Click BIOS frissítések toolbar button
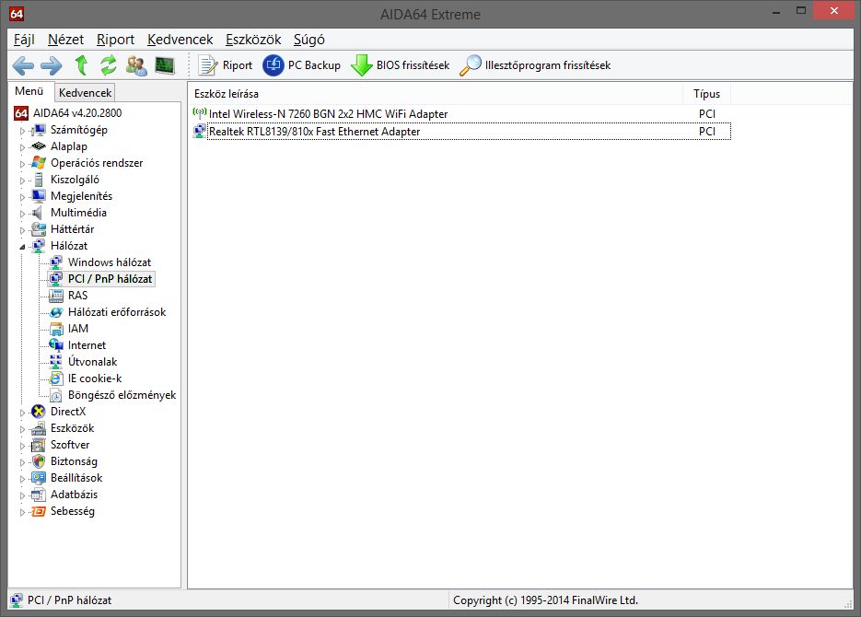The image size is (861, 617). (x=401, y=65)
